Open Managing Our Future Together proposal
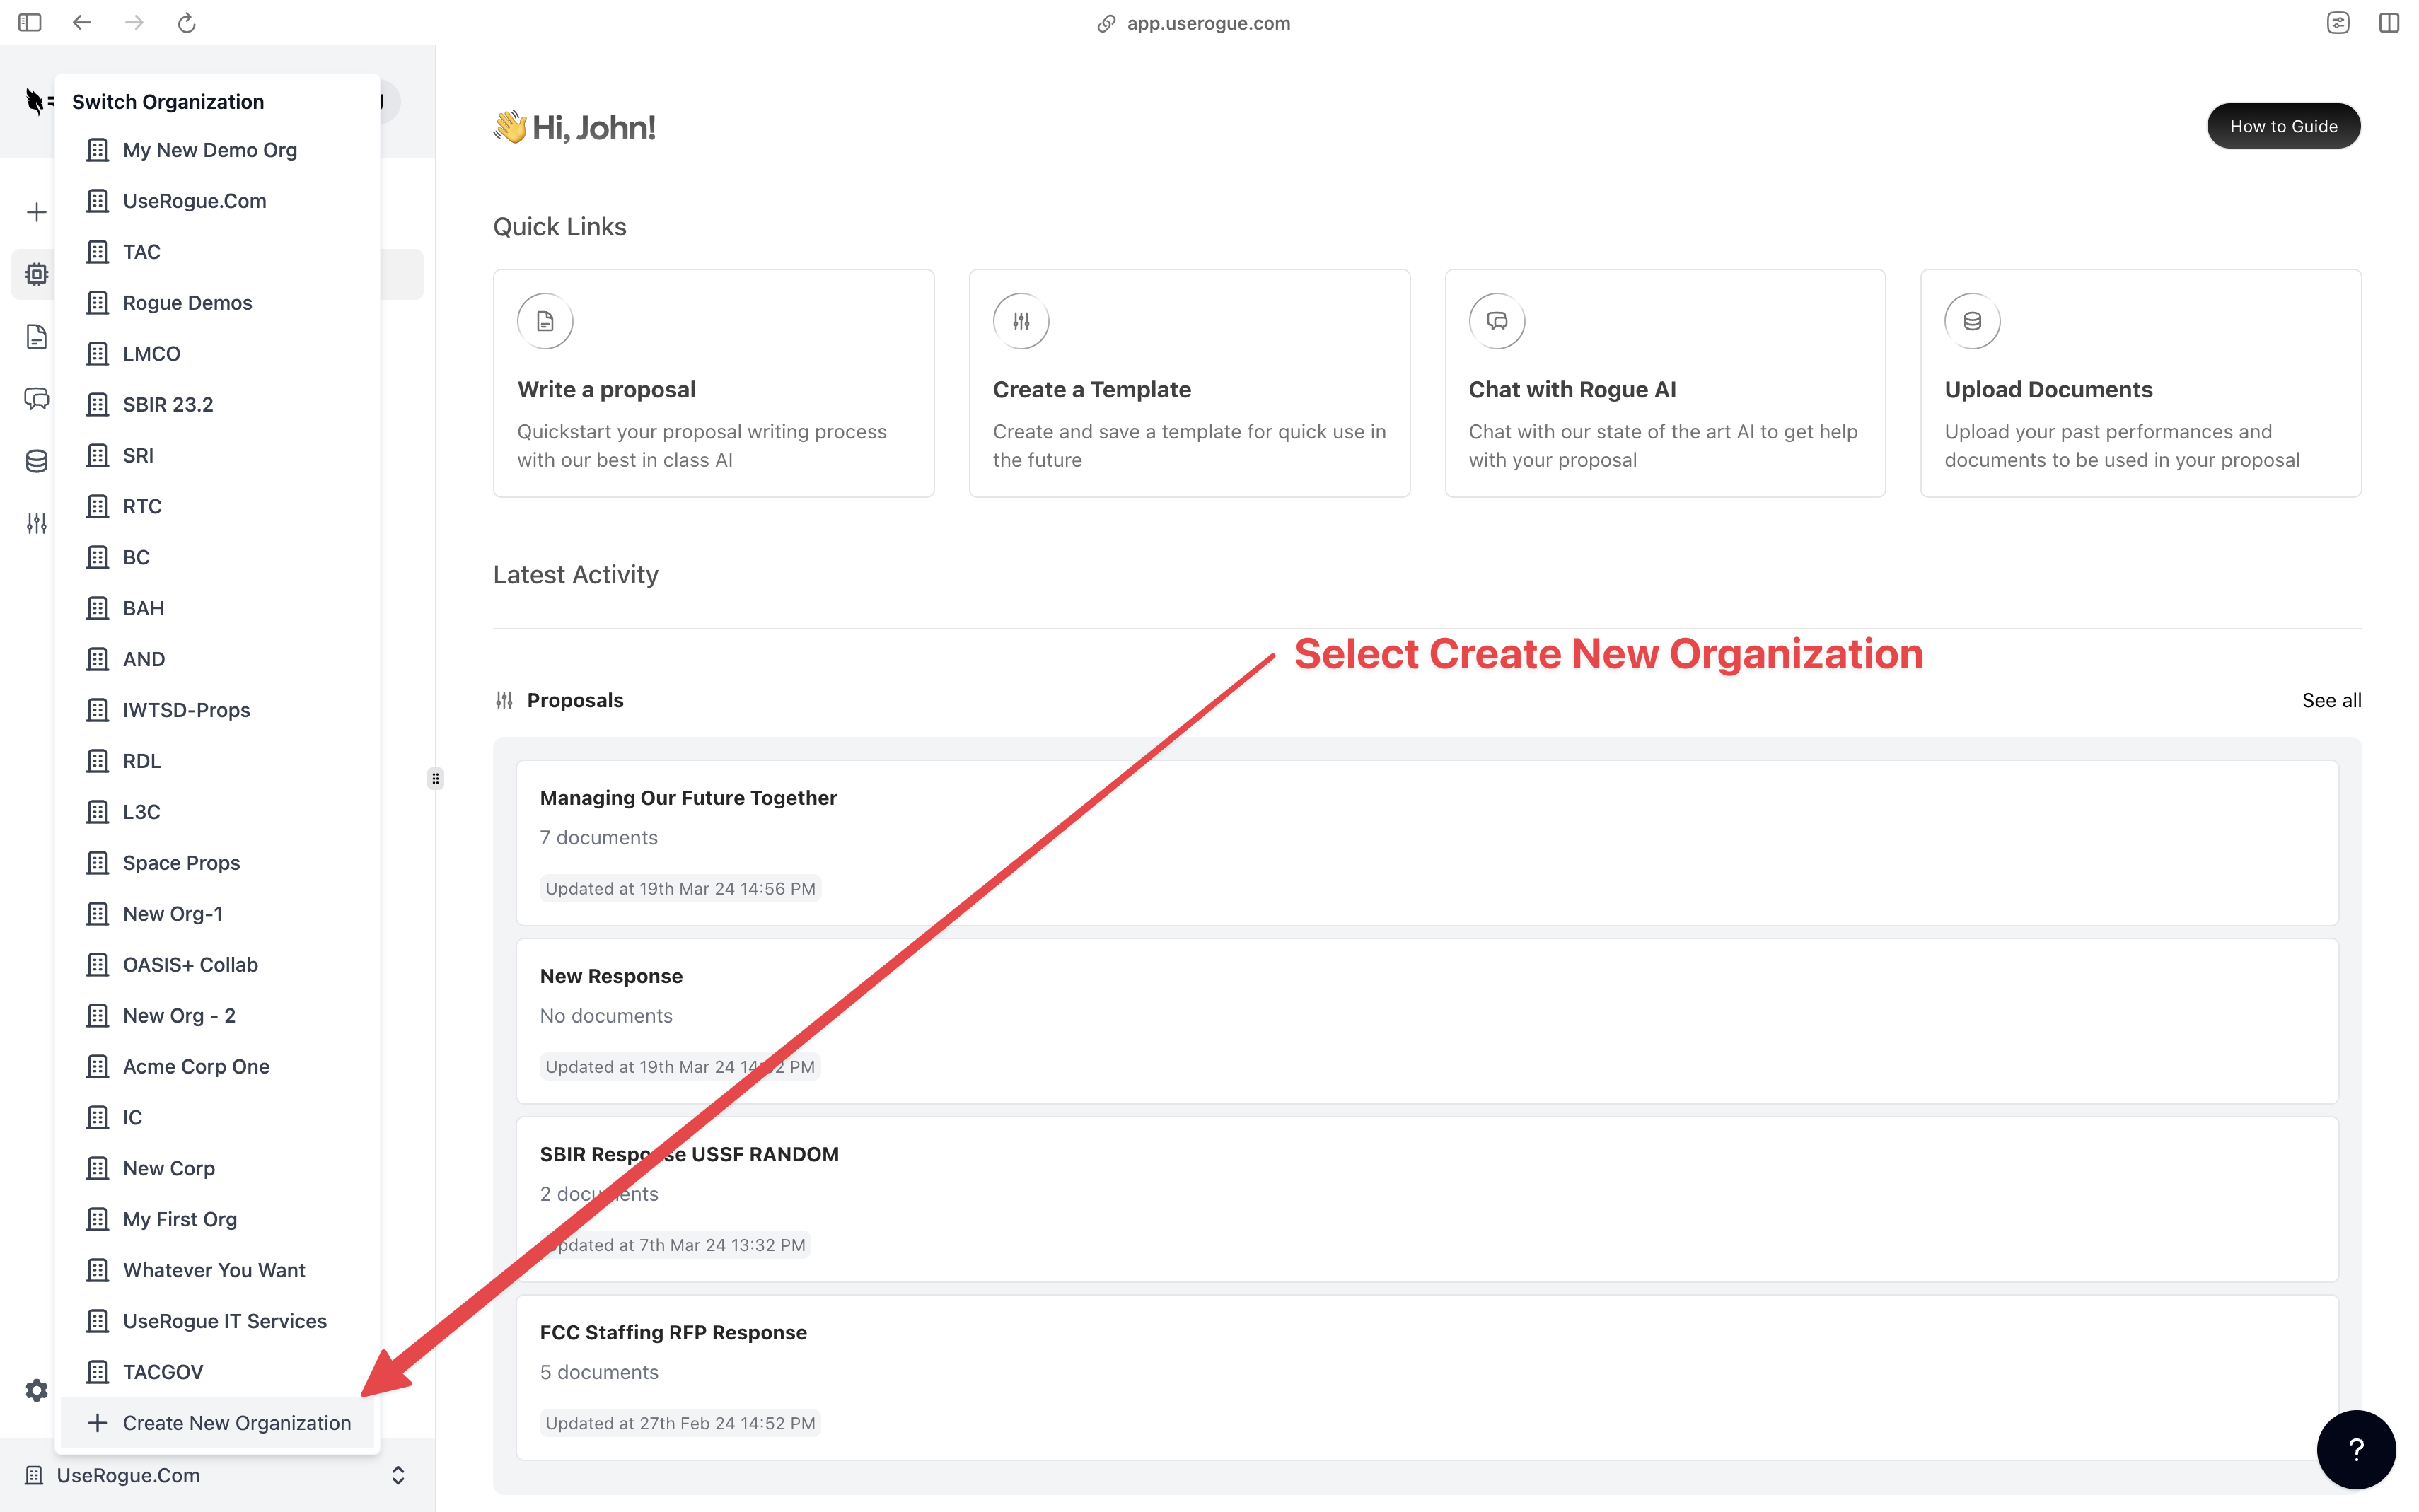This screenshot has width=2419, height=1512. 688,798
